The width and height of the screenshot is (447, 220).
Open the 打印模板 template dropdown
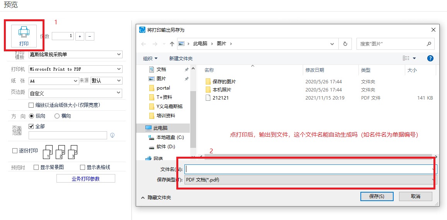point(75,54)
